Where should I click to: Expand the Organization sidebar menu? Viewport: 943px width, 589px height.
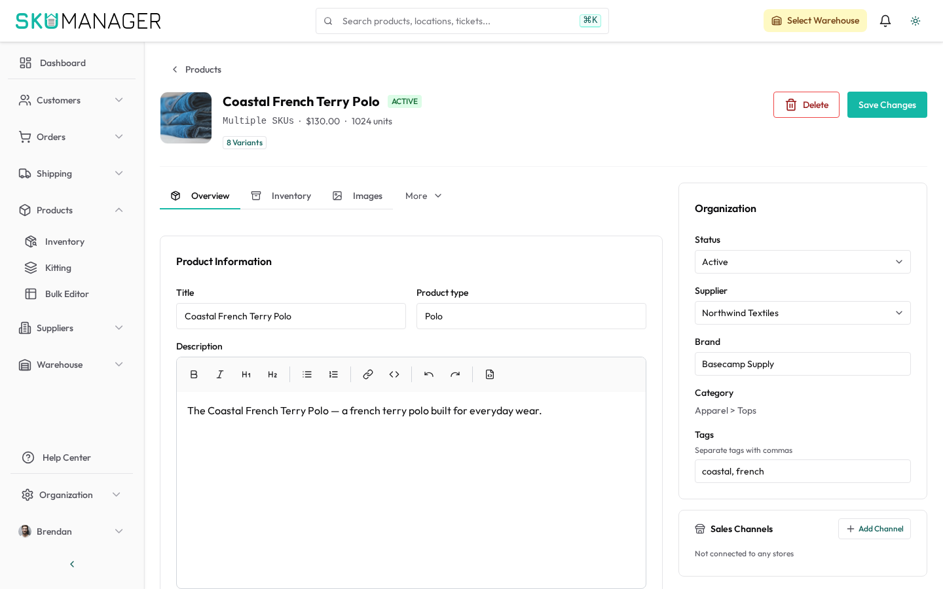pyautogui.click(x=71, y=495)
